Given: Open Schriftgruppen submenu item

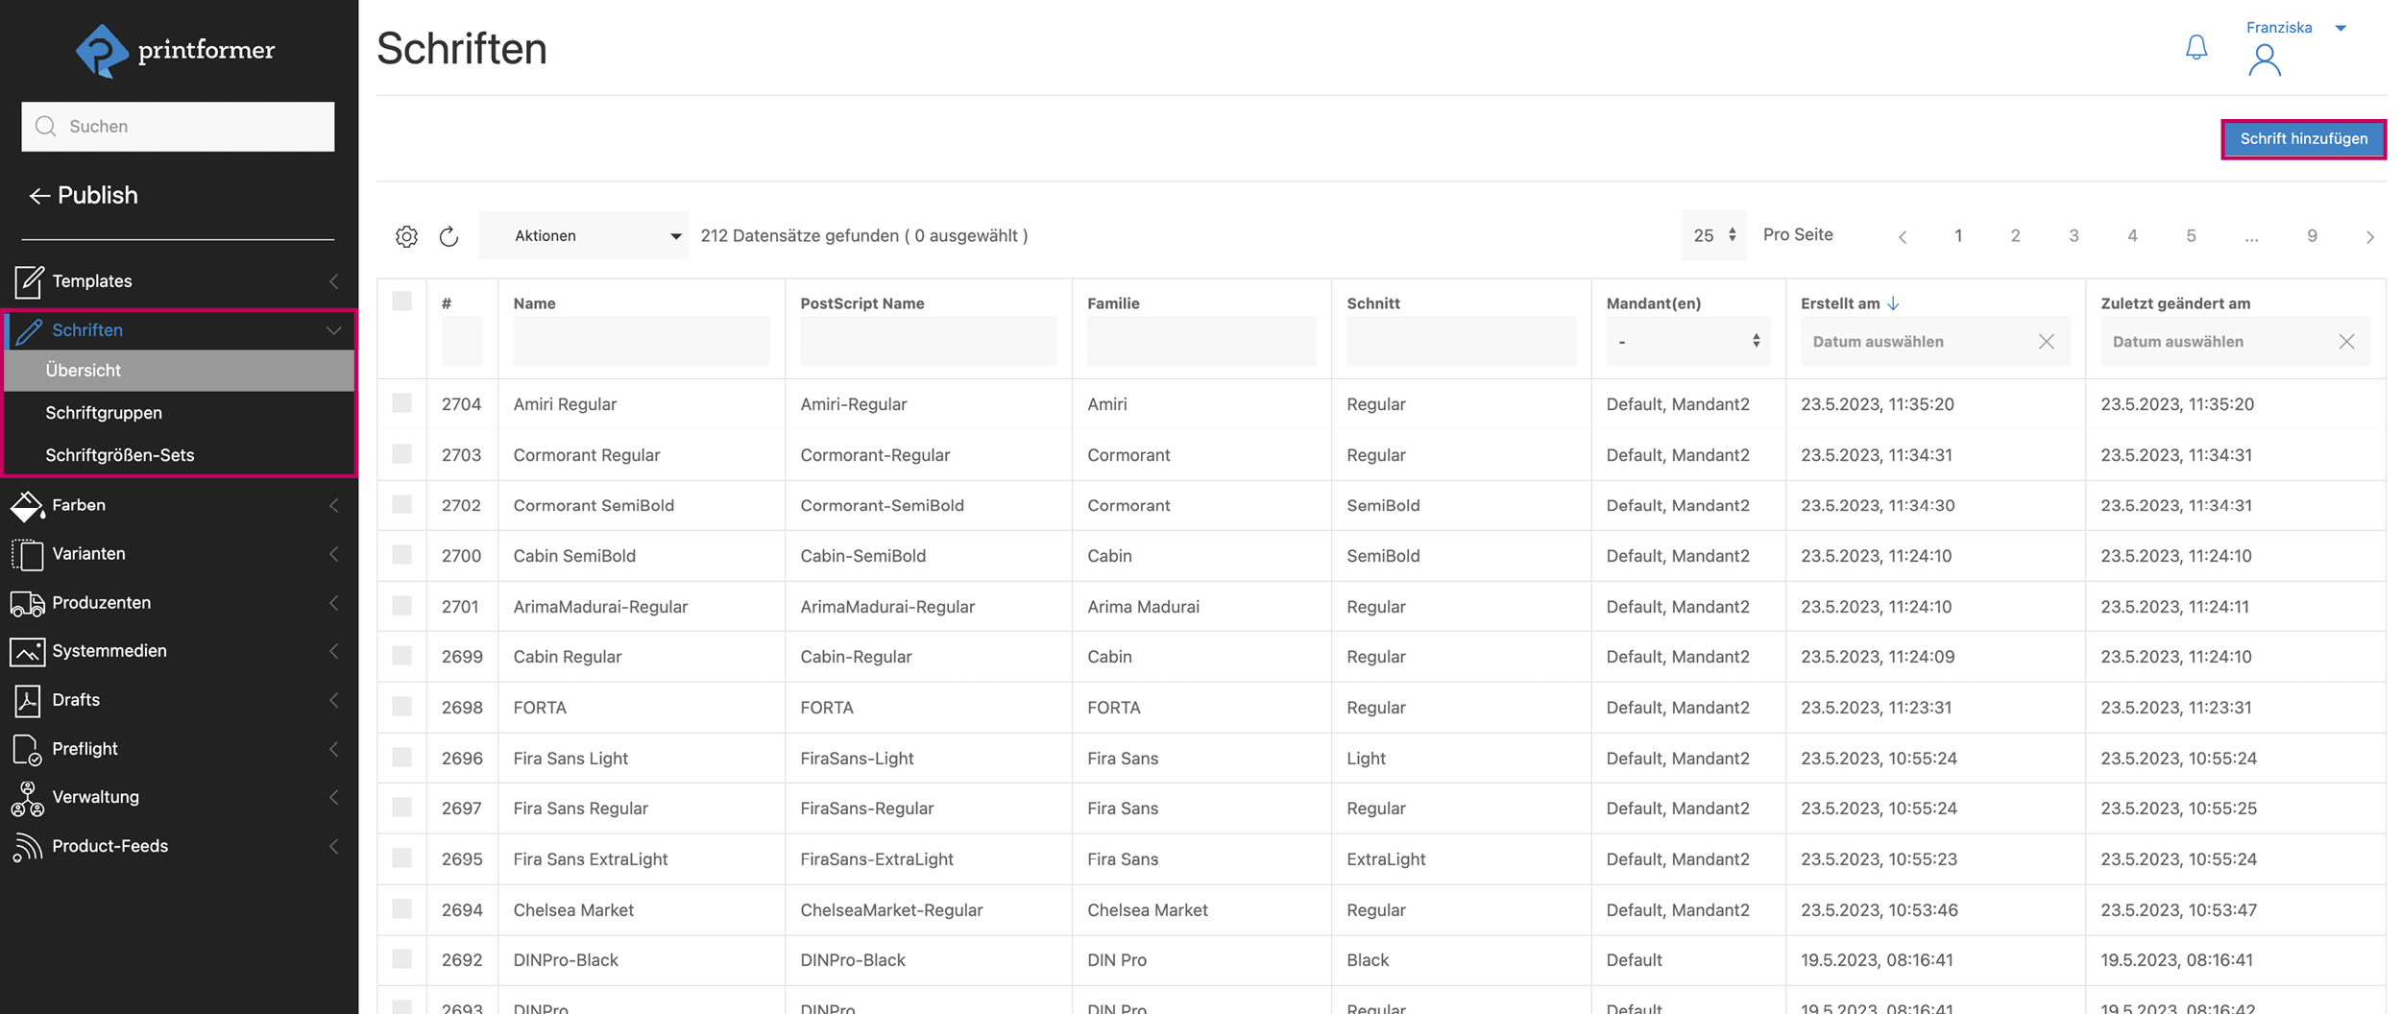Looking at the screenshot, I should pos(104,413).
